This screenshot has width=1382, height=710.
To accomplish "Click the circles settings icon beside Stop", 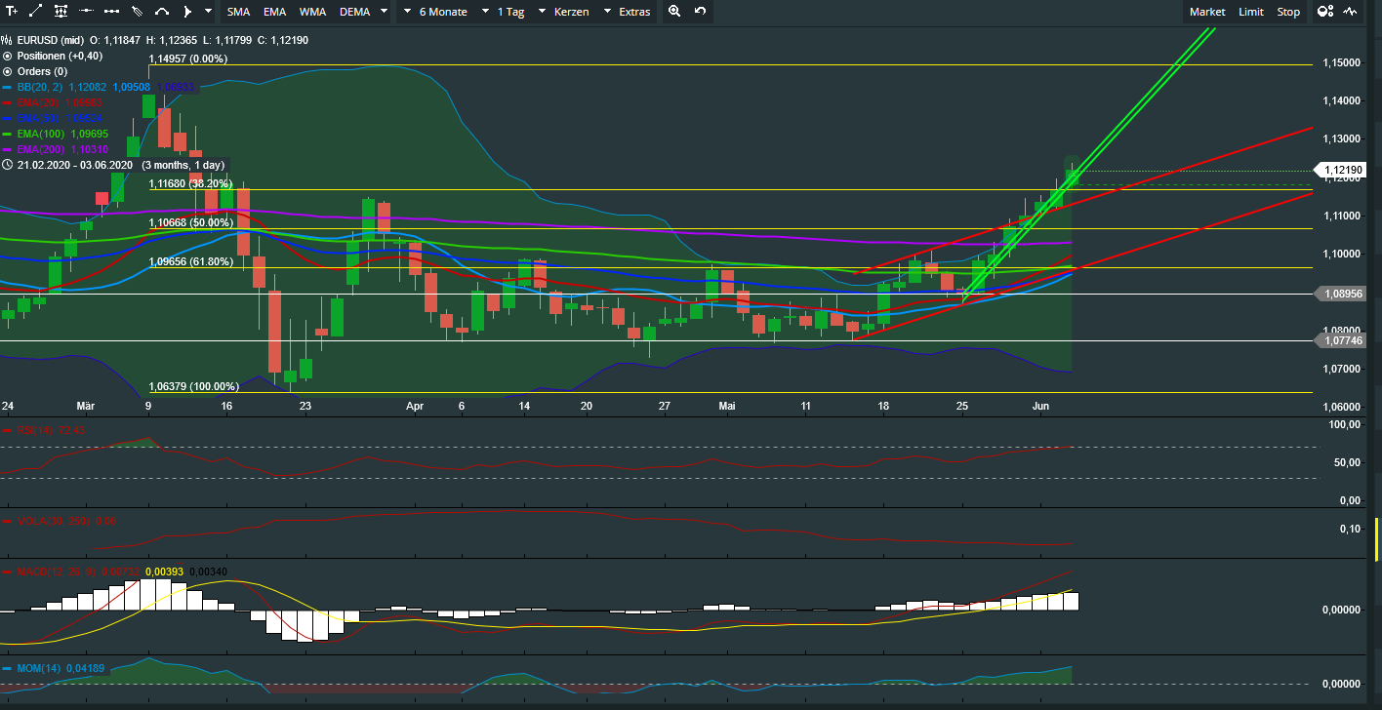I will (1325, 12).
